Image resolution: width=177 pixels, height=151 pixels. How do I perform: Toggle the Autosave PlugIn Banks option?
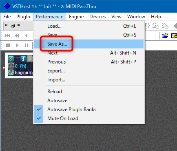coord(89,109)
